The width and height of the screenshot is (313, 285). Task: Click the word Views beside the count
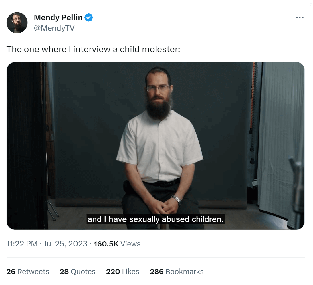(130, 244)
